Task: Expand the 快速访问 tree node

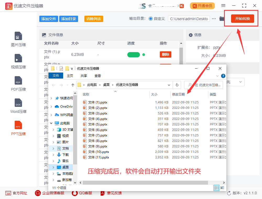Action: (x=51, y=98)
